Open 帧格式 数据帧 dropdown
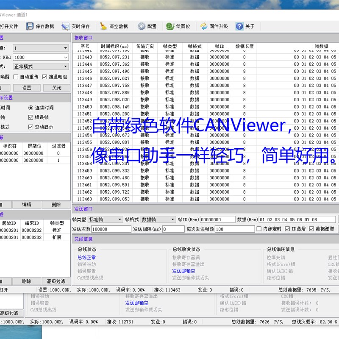The width and height of the screenshot is (339, 339). coord(158,220)
